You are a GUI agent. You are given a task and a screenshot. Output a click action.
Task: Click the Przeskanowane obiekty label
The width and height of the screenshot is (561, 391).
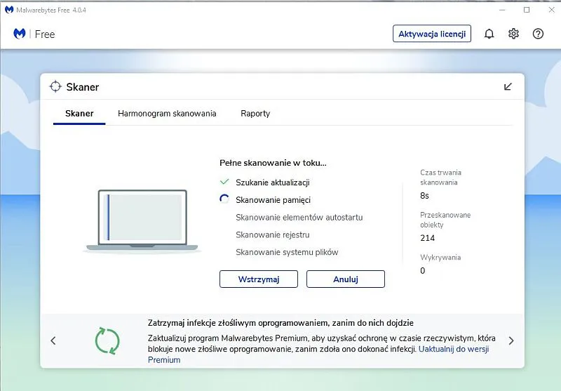pos(445,220)
